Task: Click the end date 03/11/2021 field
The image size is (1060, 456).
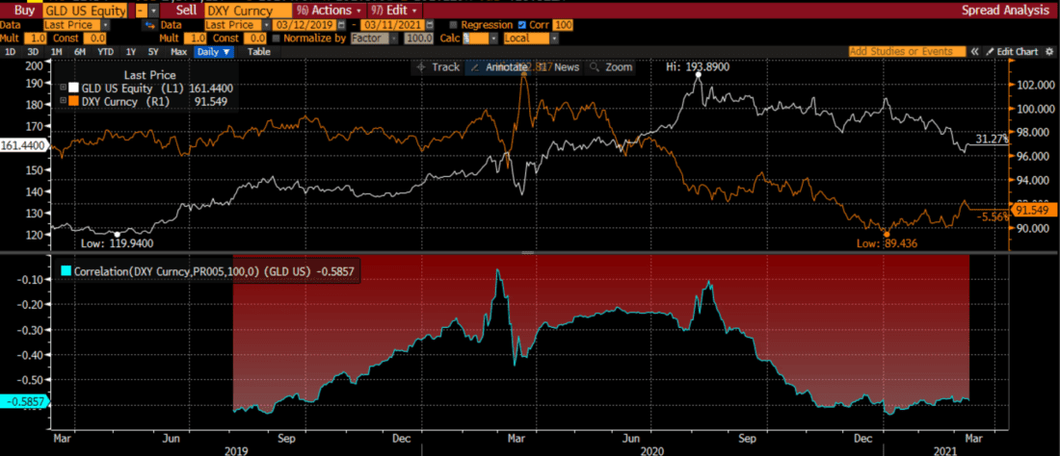Action: click(393, 25)
